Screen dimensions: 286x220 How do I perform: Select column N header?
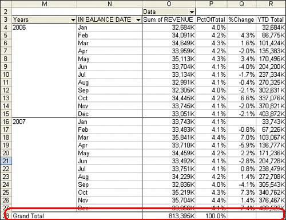109,4
